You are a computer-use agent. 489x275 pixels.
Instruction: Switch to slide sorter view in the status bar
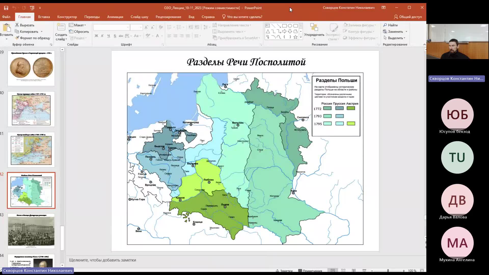pyautogui.click(x=343, y=270)
